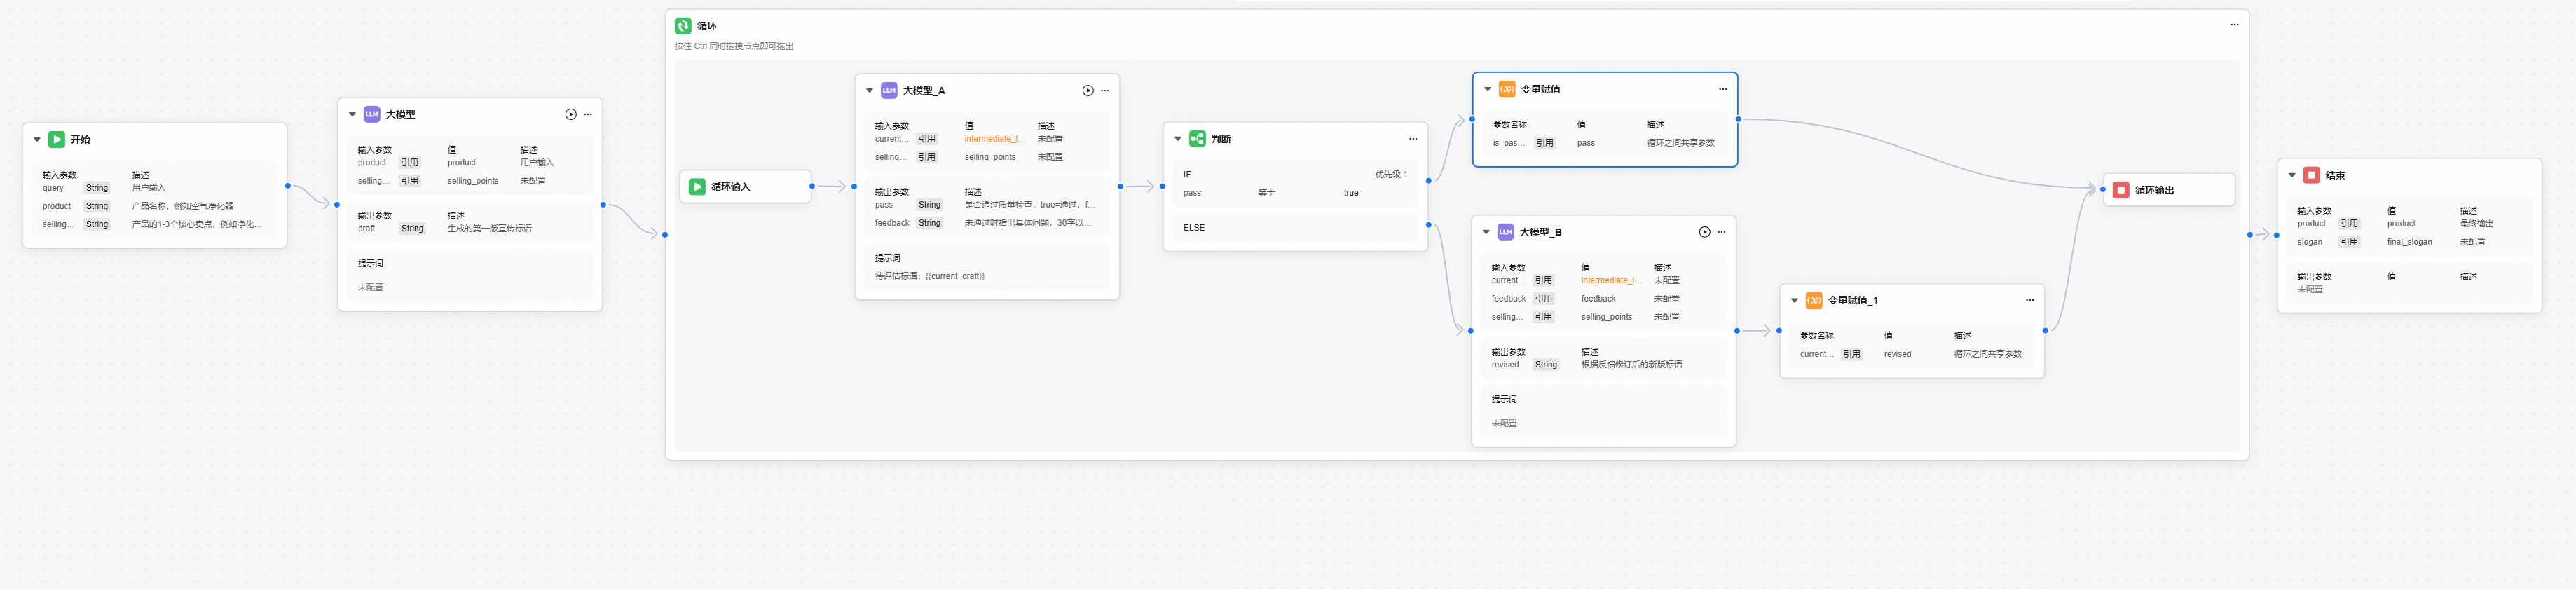This screenshot has width=2576, height=589.
Task: Click the feedback output row in 大模型_A
Action: pyautogui.click(x=985, y=223)
